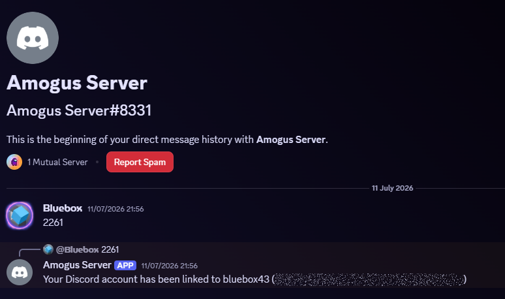
Task: Click the 'Your Discord account has been linked' message
Action: point(254,279)
